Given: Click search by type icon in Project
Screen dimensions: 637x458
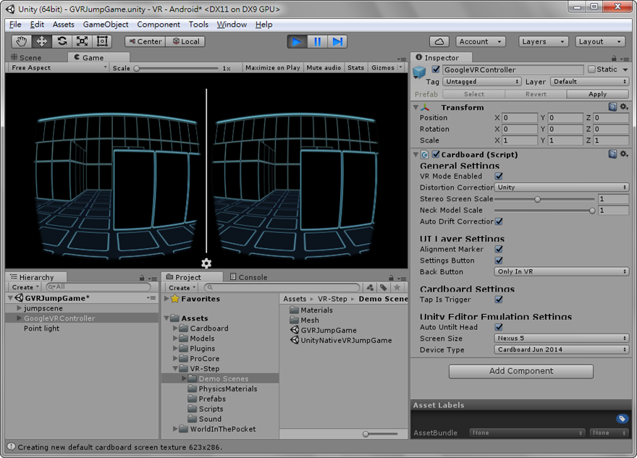Looking at the screenshot, I should (x=370, y=287).
